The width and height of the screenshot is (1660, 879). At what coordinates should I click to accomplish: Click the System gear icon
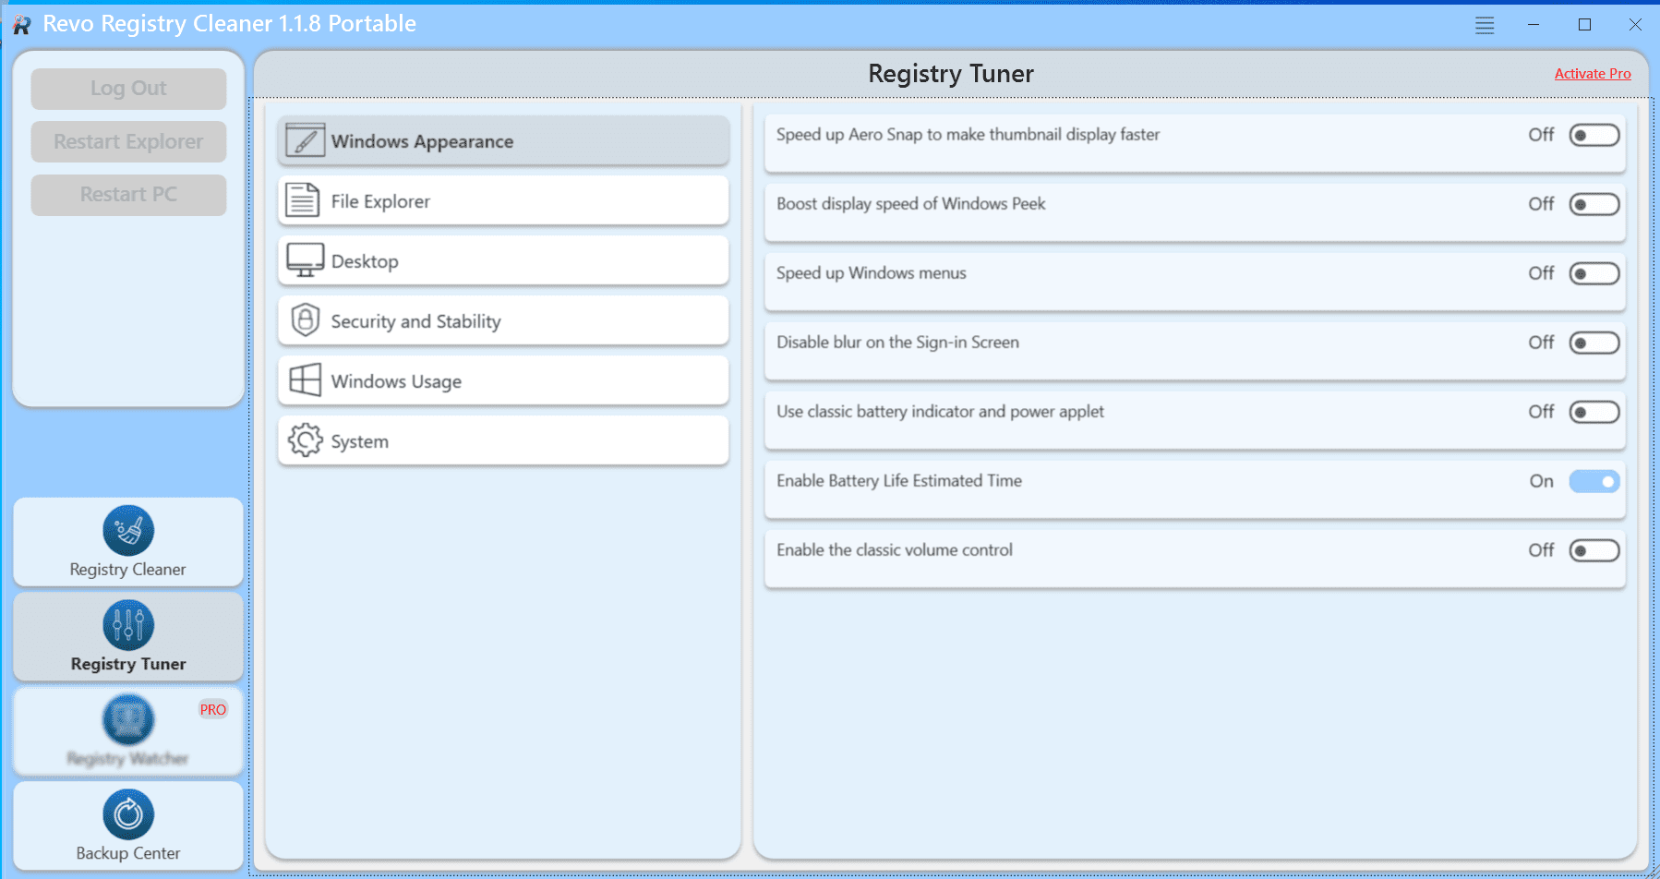tap(305, 440)
